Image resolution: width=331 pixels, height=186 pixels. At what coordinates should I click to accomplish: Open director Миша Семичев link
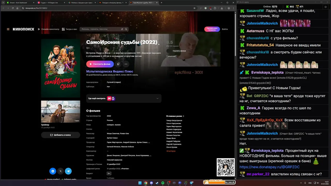pyautogui.click(x=113, y=134)
